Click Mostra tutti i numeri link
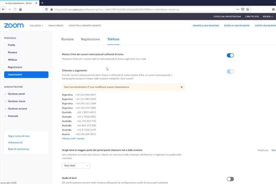The width and height of the screenshot is (276, 184). (73, 139)
